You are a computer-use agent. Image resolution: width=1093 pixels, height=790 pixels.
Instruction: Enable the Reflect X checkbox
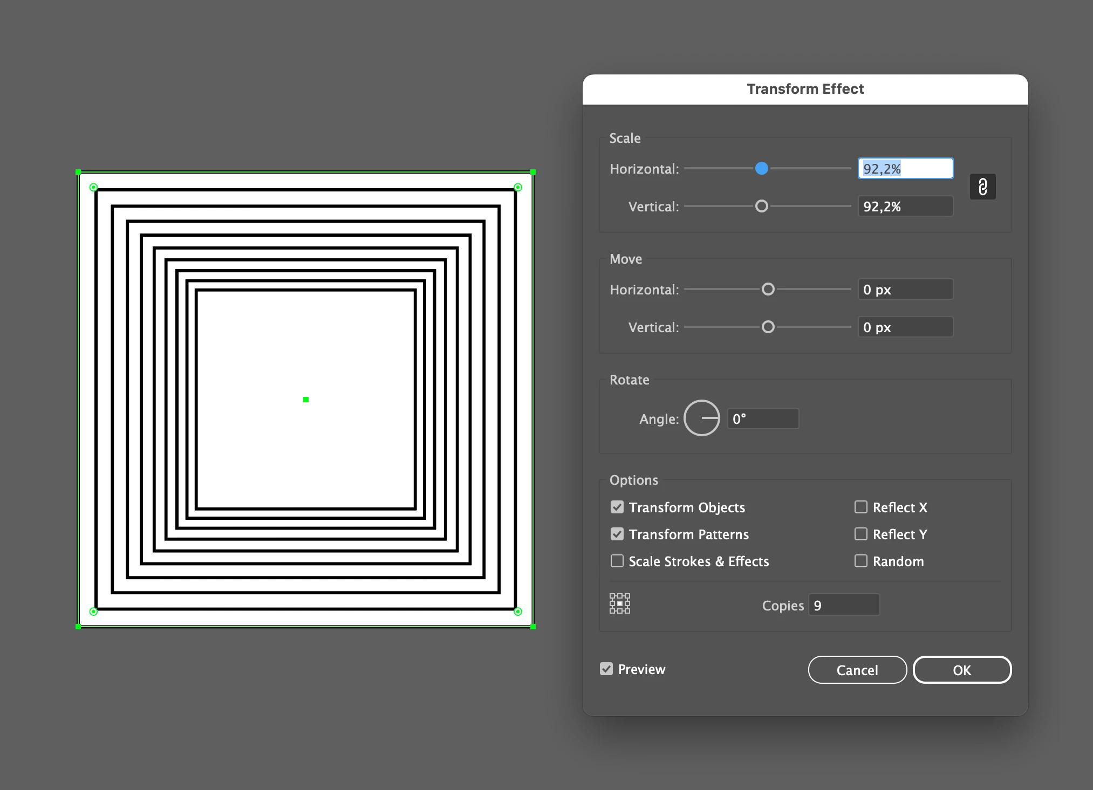click(861, 507)
